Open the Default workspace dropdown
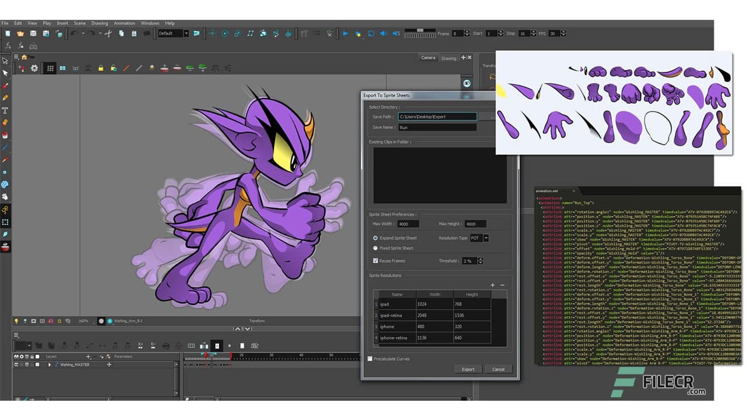The width and height of the screenshot is (746, 420). 186,33
